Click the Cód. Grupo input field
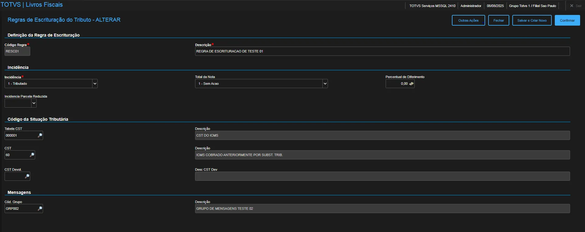This screenshot has height=232, width=585. (x=20, y=209)
